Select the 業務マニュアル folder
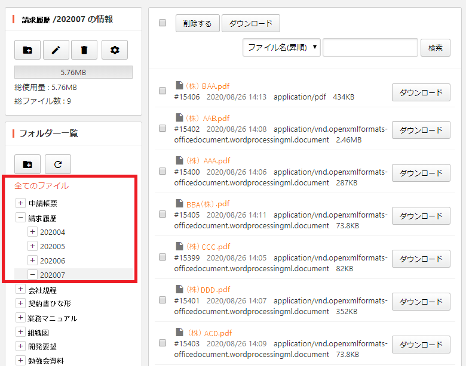Screen dimensions: 466x366 click(53, 318)
